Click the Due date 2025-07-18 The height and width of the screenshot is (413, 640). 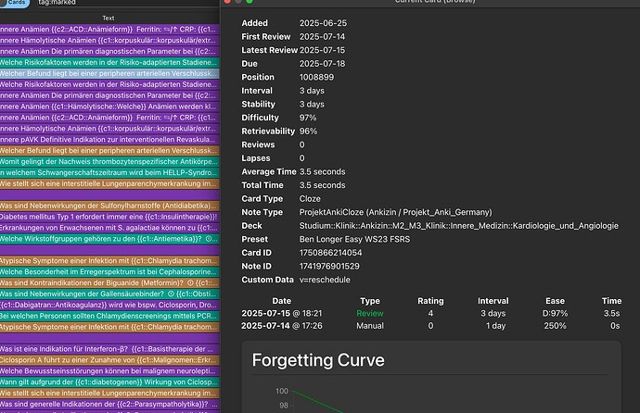click(322, 64)
